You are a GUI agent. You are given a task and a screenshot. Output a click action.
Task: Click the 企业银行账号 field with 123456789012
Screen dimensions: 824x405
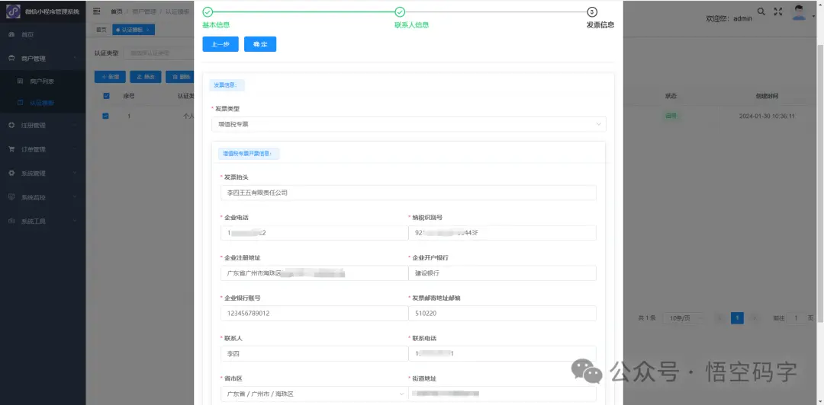(x=314, y=313)
